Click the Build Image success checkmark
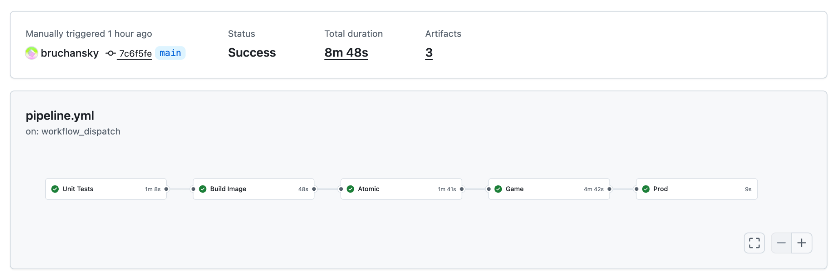The width and height of the screenshot is (835, 277). pyautogui.click(x=203, y=189)
